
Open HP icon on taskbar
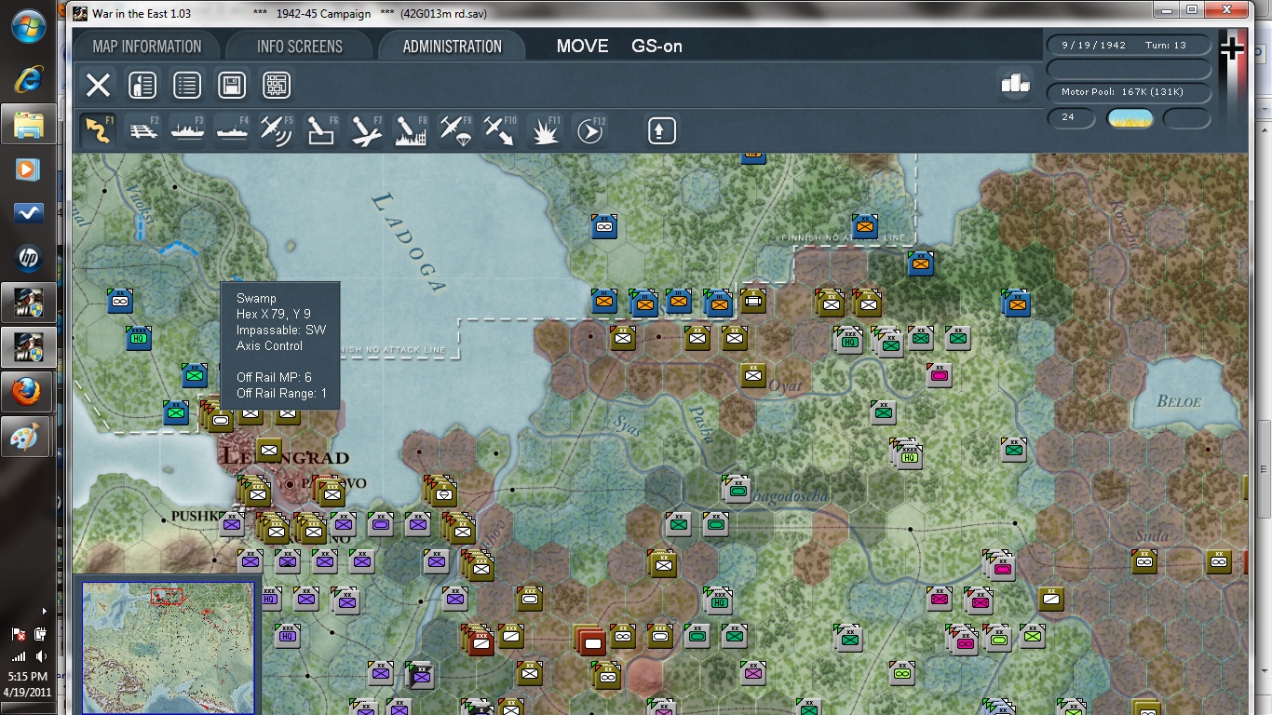point(28,258)
